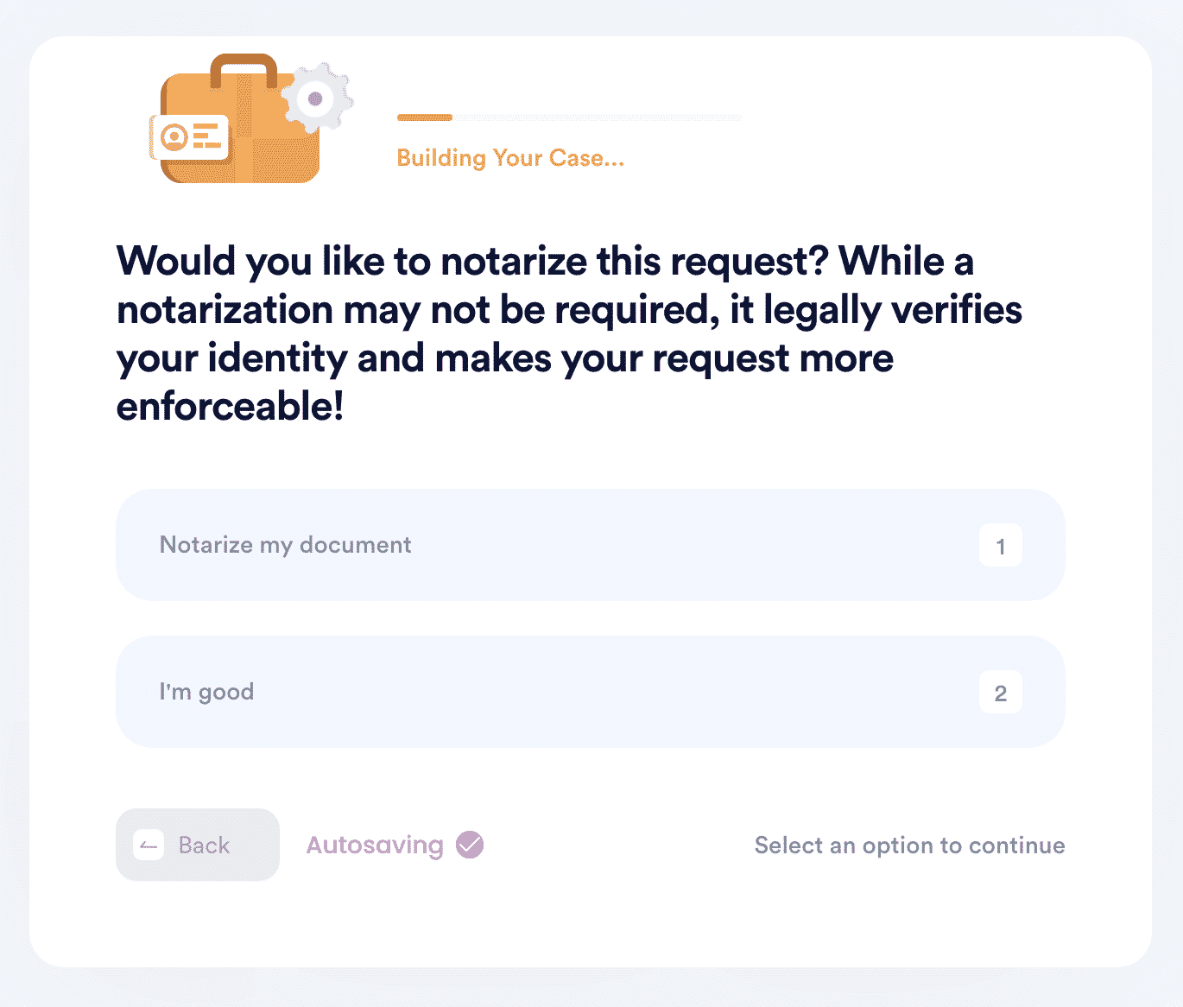This screenshot has width=1183, height=1007.
Task: Click the left arrow icon in the Back button
Action: [x=149, y=845]
